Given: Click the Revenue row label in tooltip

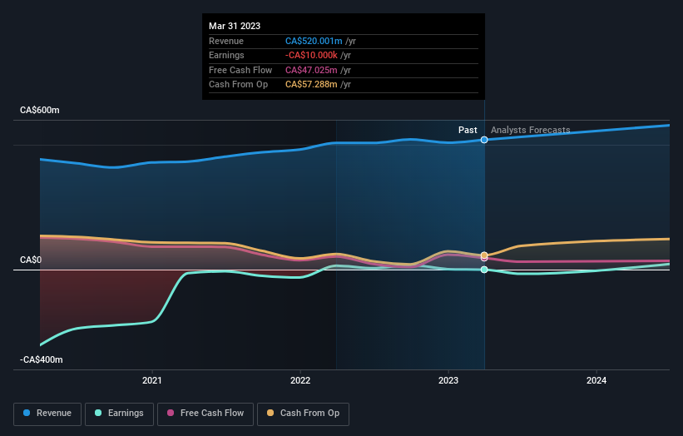Looking at the screenshot, I should pos(226,41).
